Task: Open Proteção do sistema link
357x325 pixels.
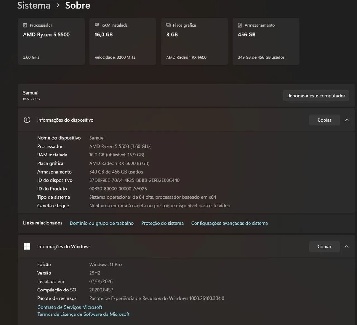Action: [162, 223]
